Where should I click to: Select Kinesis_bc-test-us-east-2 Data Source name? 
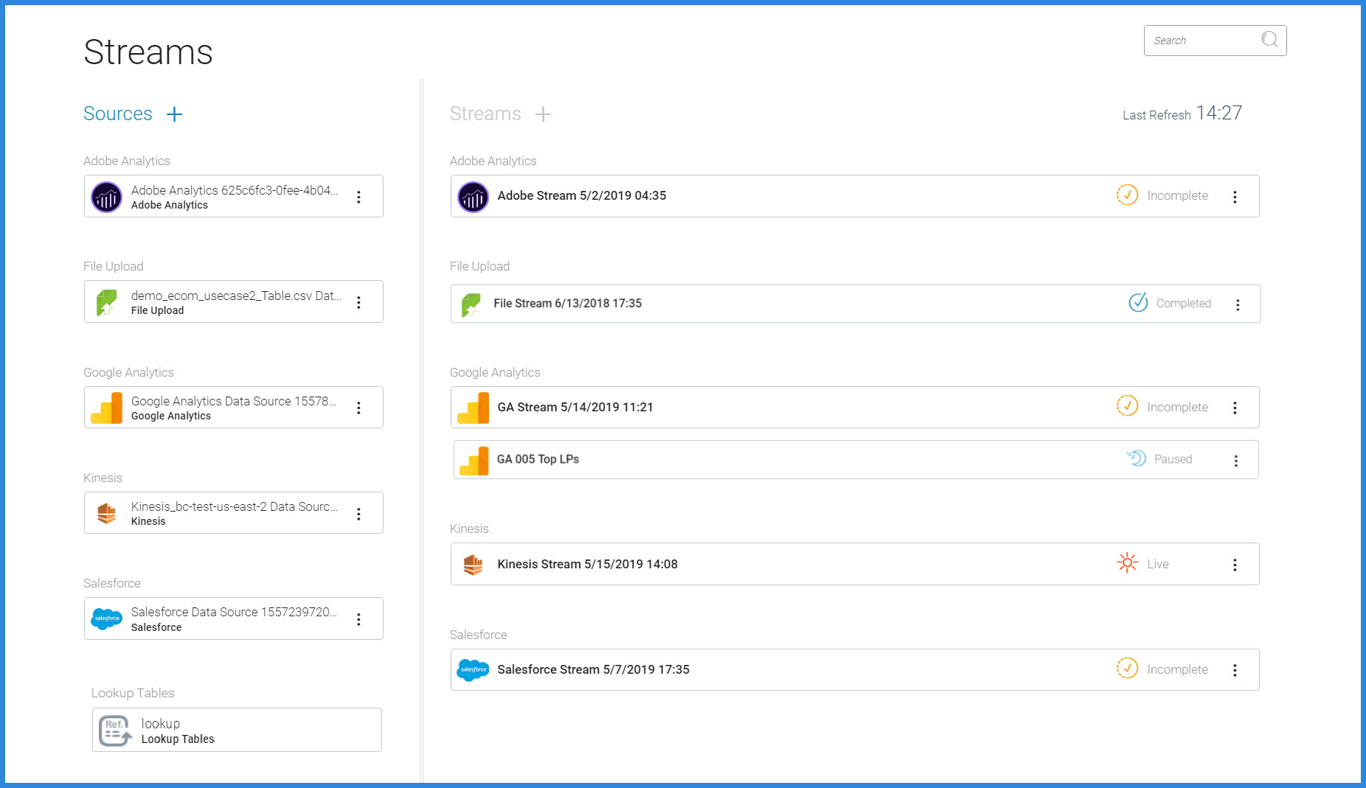(x=235, y=506)
